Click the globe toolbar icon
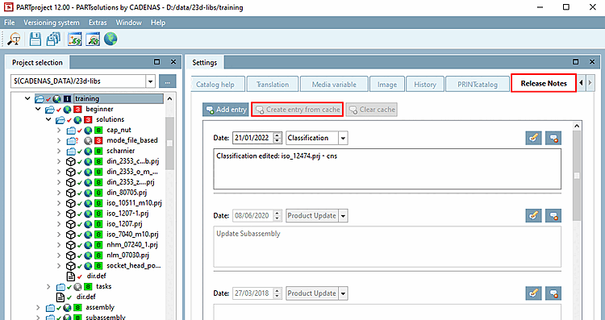Screen dimensions: 605x320 [111, 39]
